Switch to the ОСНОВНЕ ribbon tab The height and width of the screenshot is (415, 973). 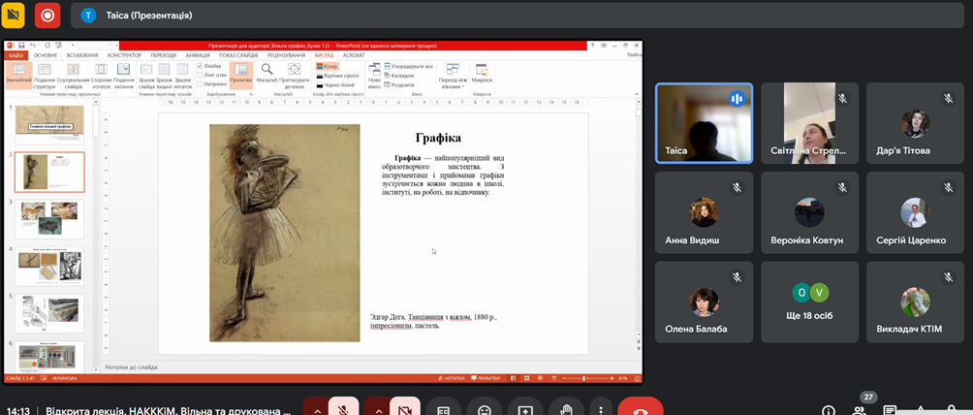[46, 55]
